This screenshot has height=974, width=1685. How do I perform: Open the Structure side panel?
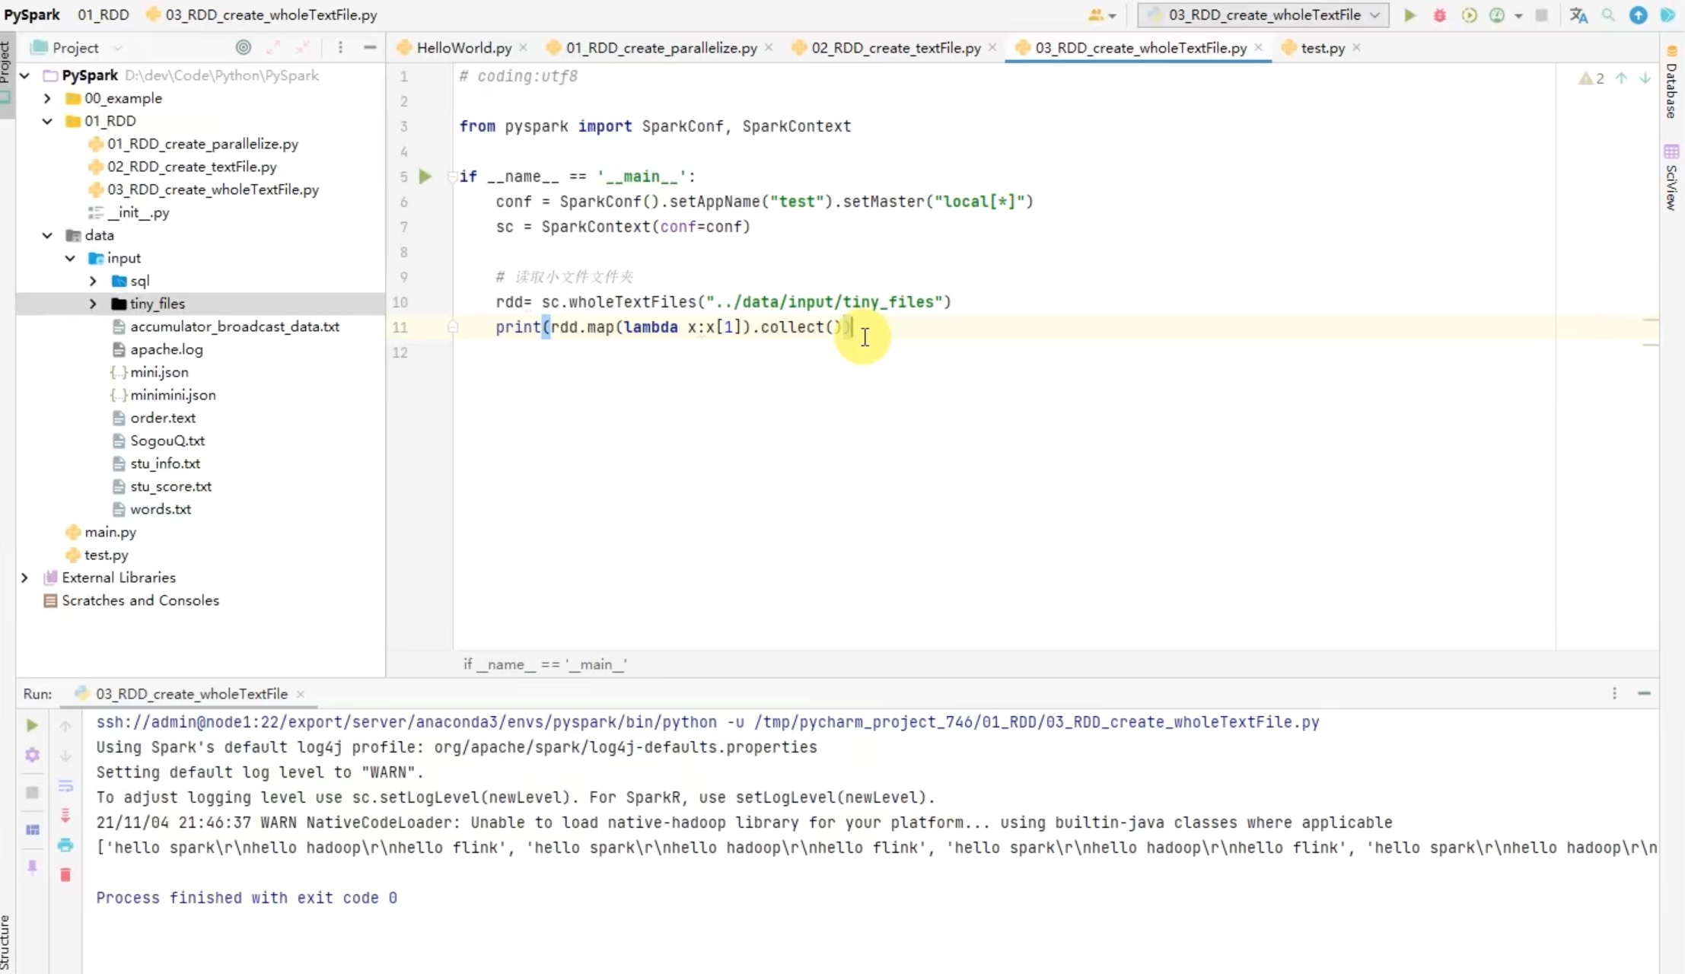coord(6,942)
